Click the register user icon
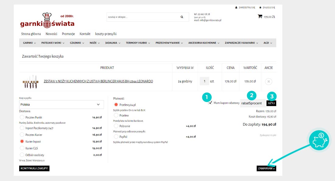 pyautogui.click(x=236, y=8)
